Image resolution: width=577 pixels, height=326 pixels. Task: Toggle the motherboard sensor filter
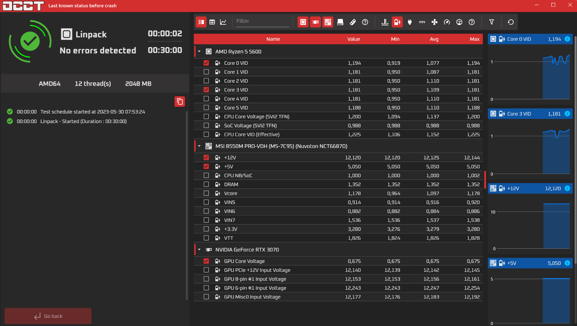pos(328,22)
